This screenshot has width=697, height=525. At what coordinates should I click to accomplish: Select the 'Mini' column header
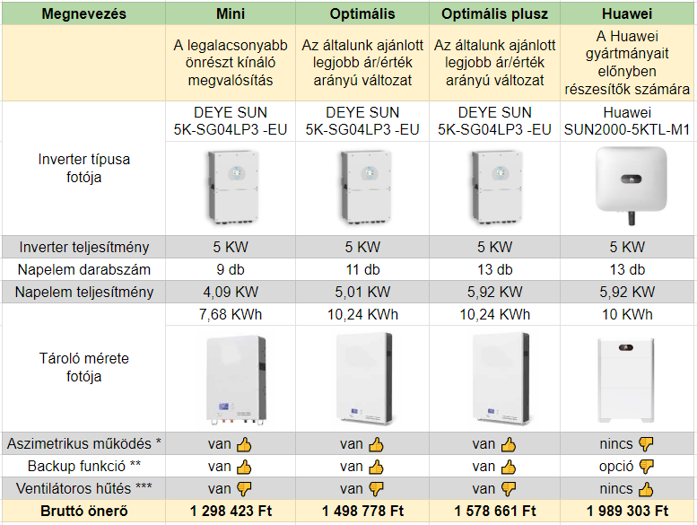coord(231,13)
